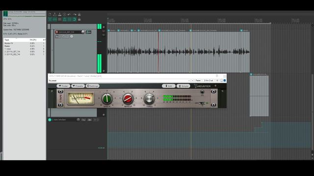Select the '1 voice' row in the performance meter
This screenshot has width=314, height=176.
[25, 49]
